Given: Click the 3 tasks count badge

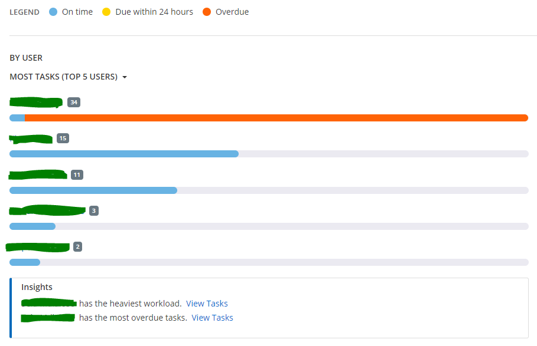Looking at the screenshot, I should 94,211.
